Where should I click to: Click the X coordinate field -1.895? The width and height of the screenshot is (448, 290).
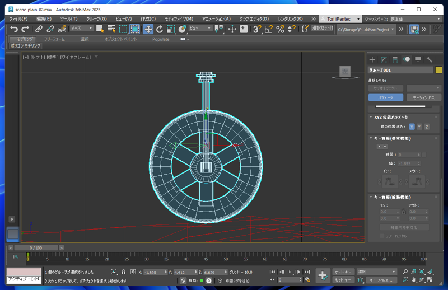pyautogui.click(x=153, y=272)
